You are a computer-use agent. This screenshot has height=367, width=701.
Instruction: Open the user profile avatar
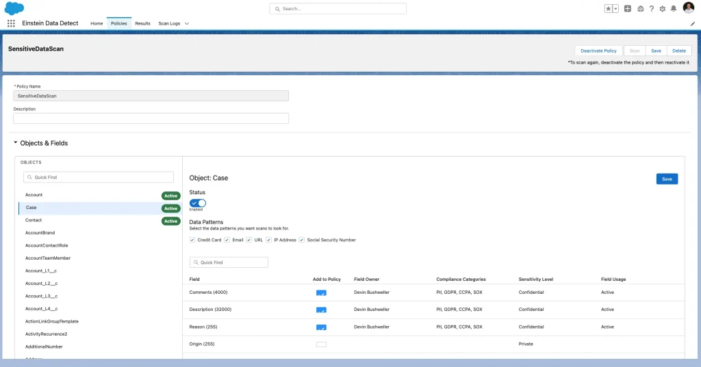pyautogui.click(x=689, y=8)
